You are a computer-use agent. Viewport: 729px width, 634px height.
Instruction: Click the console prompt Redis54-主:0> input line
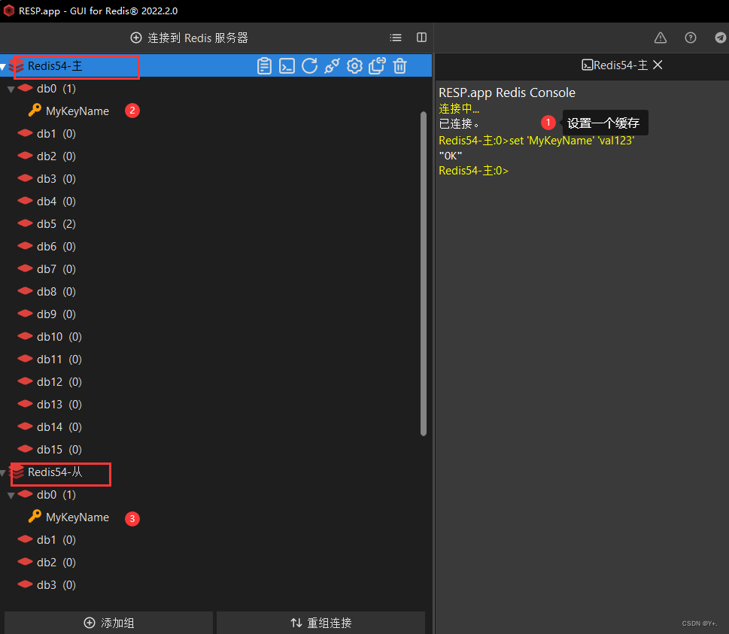474,171
